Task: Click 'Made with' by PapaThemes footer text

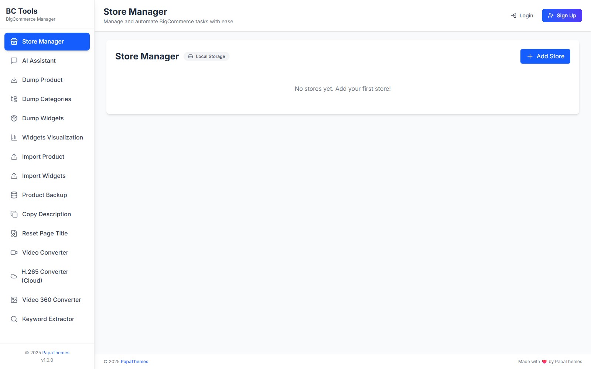Action: [550, 362]
